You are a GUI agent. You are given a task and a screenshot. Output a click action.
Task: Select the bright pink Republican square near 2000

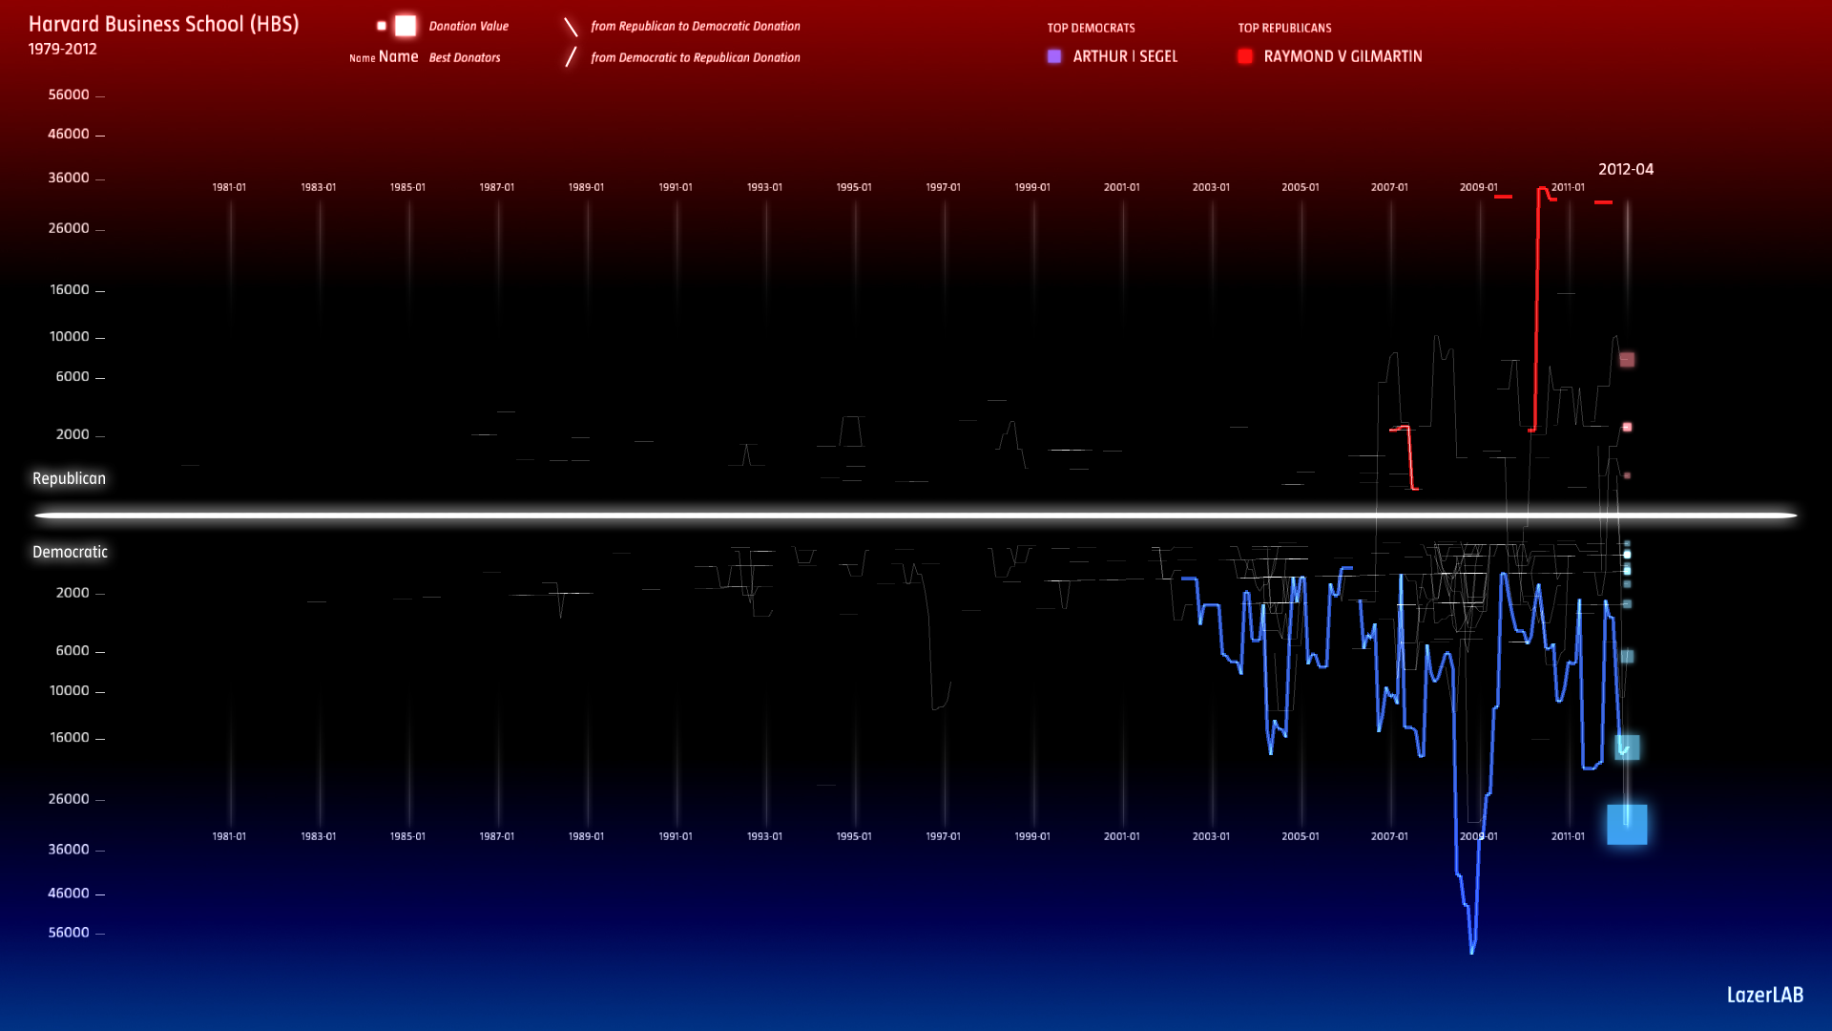point(1627,427)
